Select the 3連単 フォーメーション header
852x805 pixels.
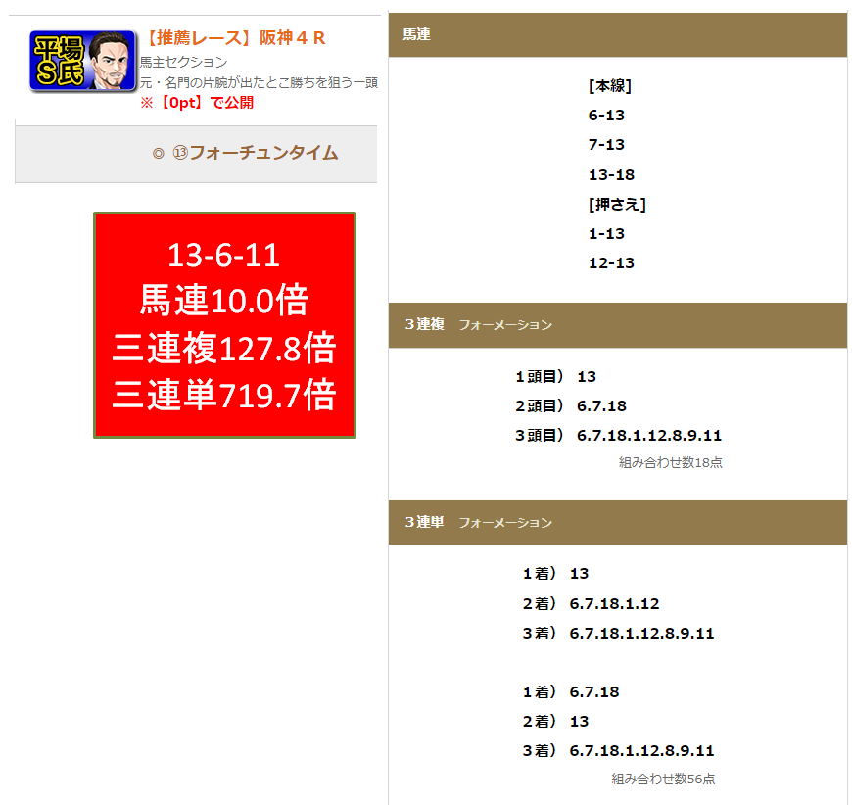479,522
